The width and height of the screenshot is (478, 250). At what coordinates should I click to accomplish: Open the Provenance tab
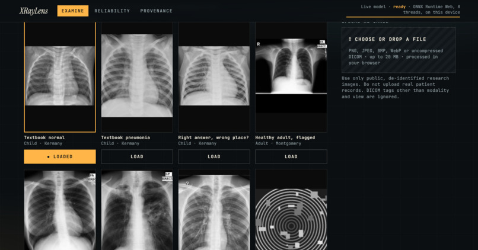(157, 11)
